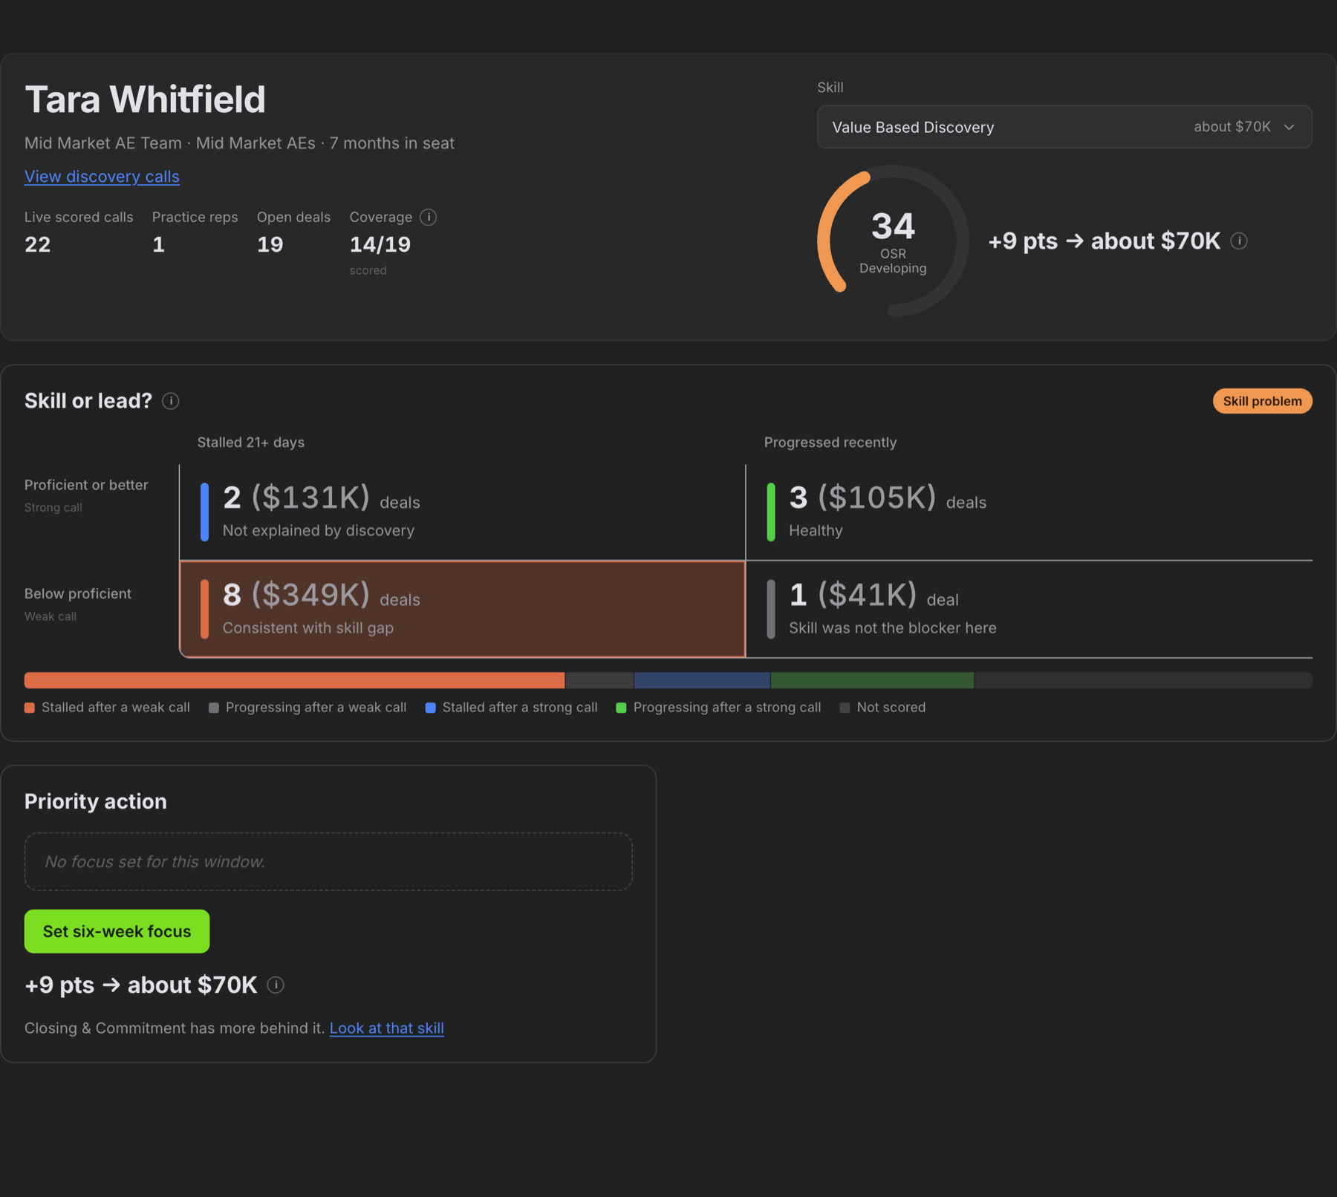1337x1197 pixels.
Task: Expand the Value Based Discovery skill dropdown
Action: pyautogui.click(x=1064, y=127)
